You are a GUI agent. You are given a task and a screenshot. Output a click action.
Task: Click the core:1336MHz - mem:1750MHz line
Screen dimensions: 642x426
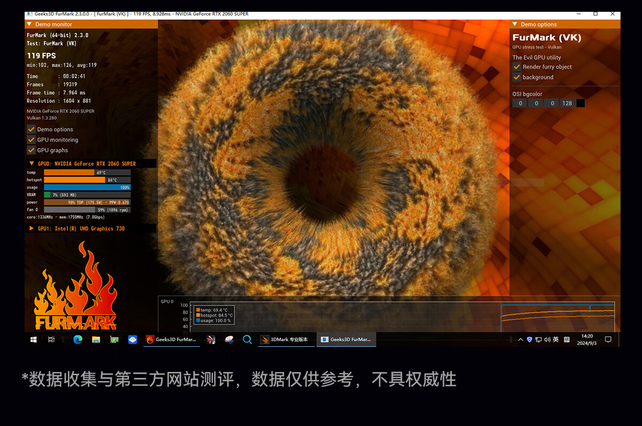click(66, 217)
